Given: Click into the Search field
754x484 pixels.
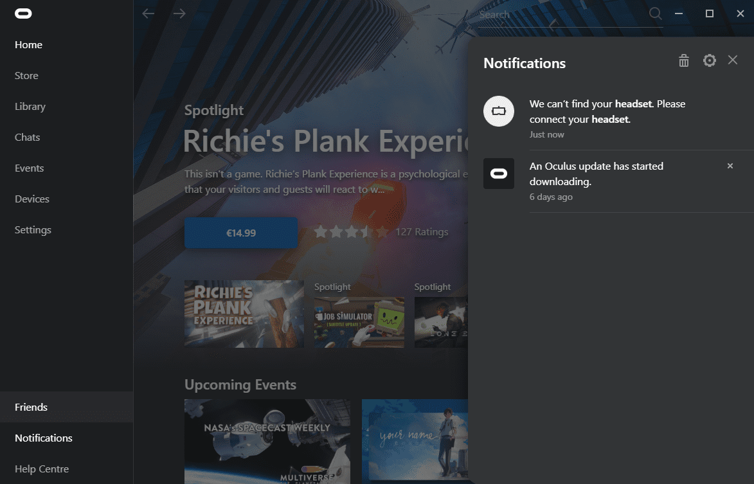Looking at the screenshot, I should 562,15.
